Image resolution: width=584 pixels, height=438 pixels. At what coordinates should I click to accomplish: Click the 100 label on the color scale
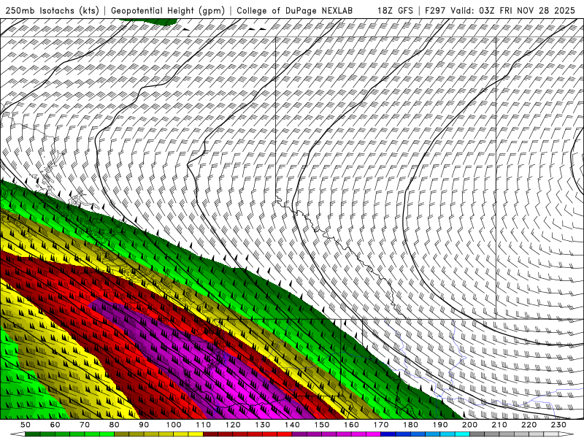(x=174, y=425)
